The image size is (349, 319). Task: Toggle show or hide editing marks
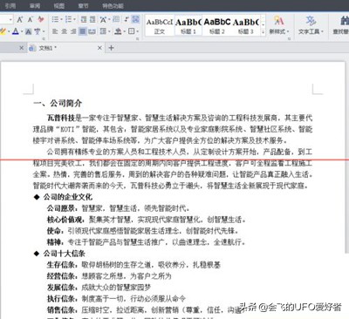point(127,20)
